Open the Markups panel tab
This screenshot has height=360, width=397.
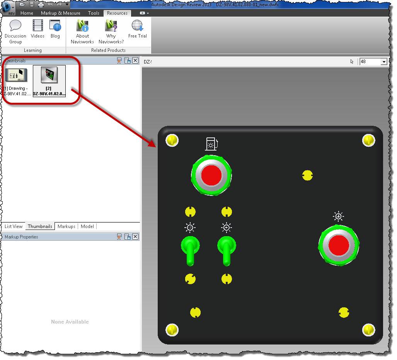[x=66, y=226]
